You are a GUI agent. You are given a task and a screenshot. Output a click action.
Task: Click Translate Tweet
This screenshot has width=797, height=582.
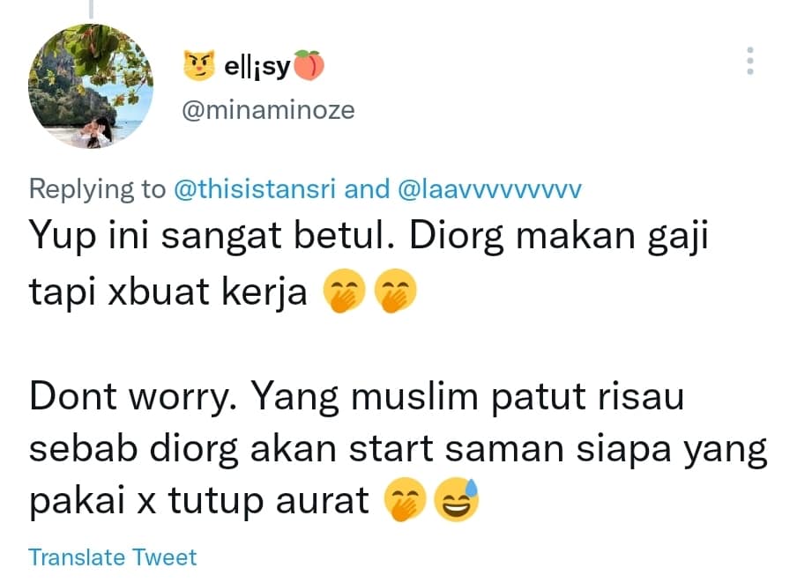[112, 557]
